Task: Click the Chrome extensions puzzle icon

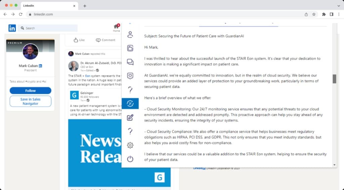Action: click(x=324, y=14)
